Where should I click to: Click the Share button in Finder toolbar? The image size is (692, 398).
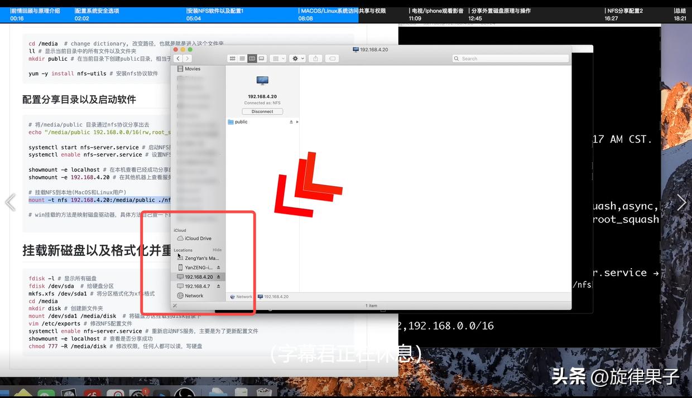click(316, 59)
